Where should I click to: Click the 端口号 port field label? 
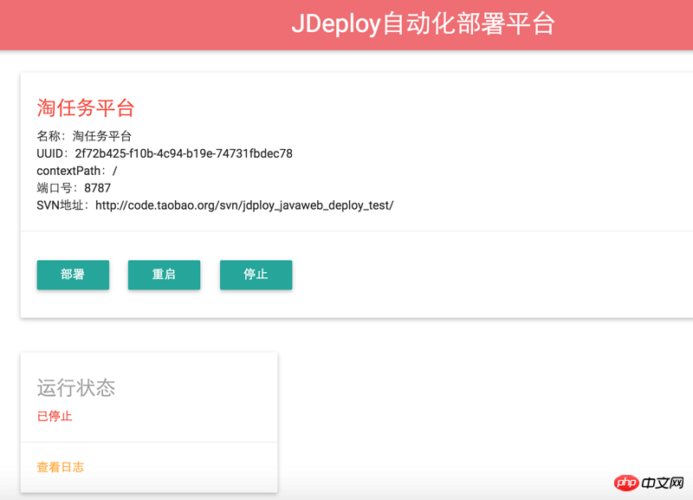click(55, 188)
